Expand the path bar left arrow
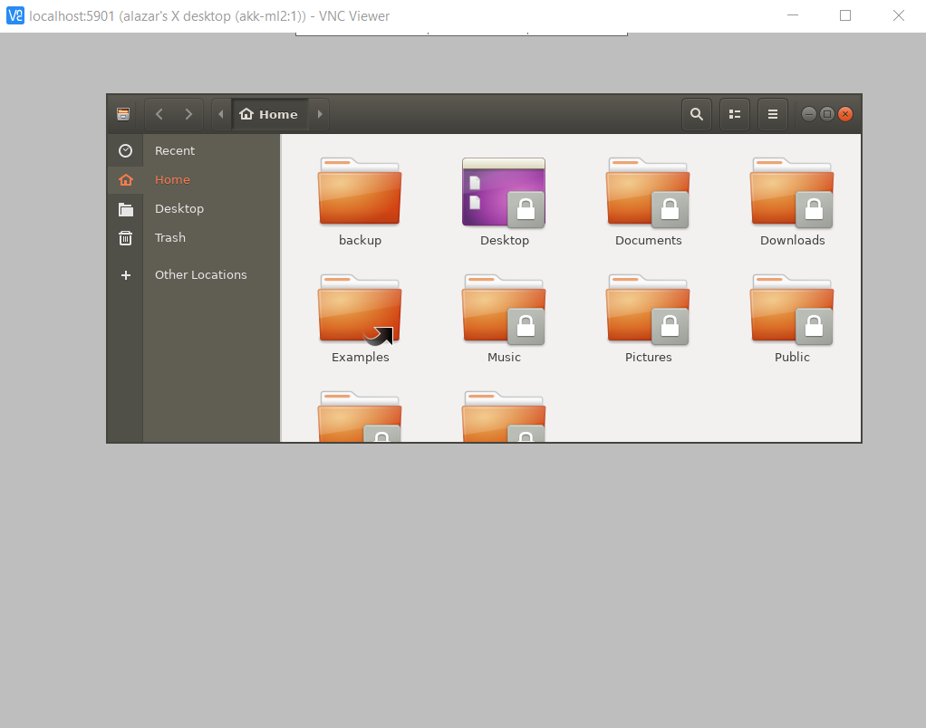 (x=221, y=114)
